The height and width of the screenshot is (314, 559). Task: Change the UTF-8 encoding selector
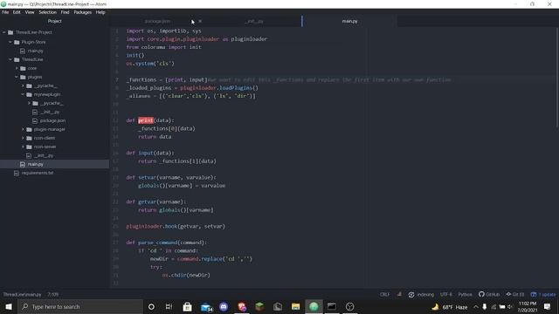coord(446,295)
